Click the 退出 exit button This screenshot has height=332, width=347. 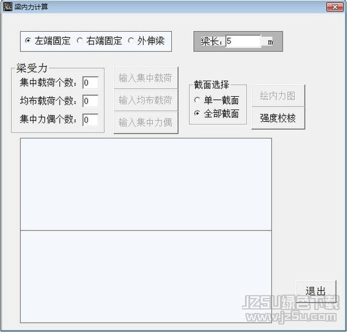[x=316, y=291]
